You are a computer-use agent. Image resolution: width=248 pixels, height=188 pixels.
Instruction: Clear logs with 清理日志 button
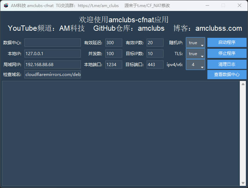(227, 64)
